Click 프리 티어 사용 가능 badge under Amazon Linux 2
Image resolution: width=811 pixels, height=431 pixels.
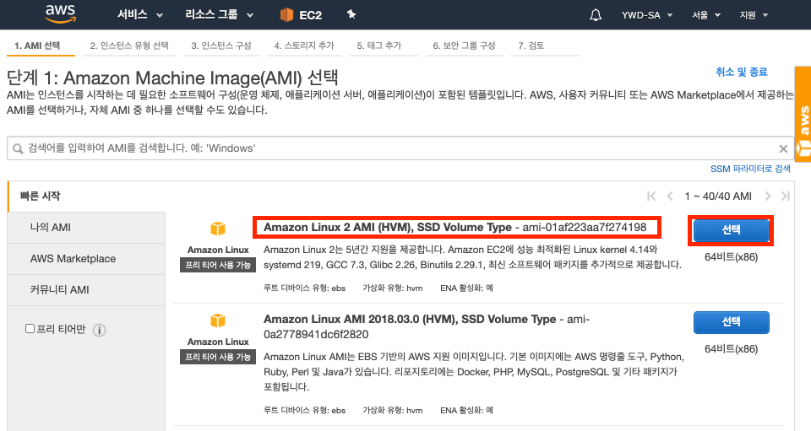pyautogui.click(x=218, y=266)
